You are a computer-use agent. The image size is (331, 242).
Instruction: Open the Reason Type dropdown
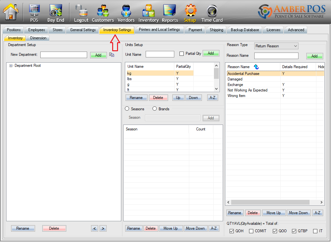(276, 46)
